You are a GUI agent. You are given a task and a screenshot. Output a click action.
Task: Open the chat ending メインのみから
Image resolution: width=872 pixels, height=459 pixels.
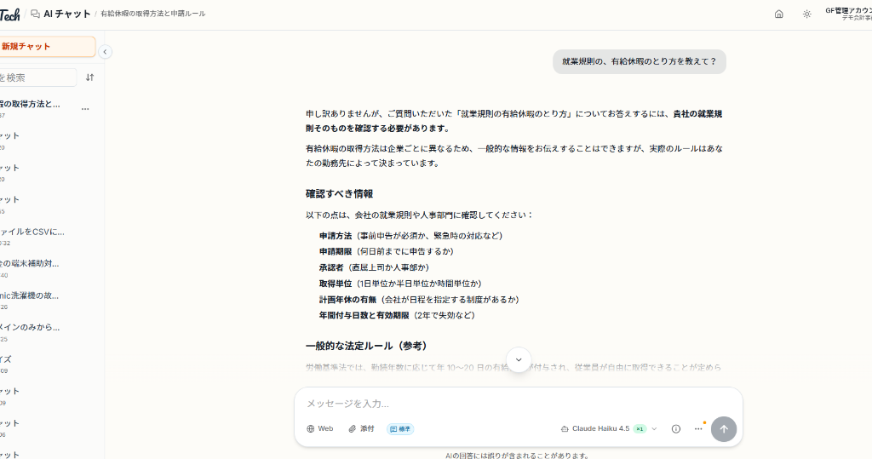pyautogui.click(x=31, y=331)
